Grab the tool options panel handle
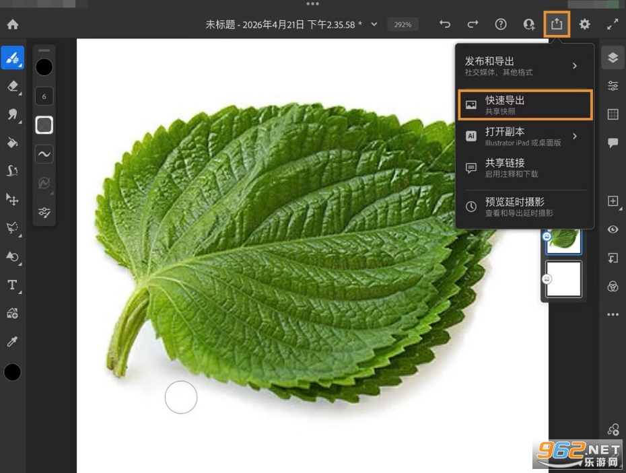The image size is (626, 473). [x=44, y=50]
